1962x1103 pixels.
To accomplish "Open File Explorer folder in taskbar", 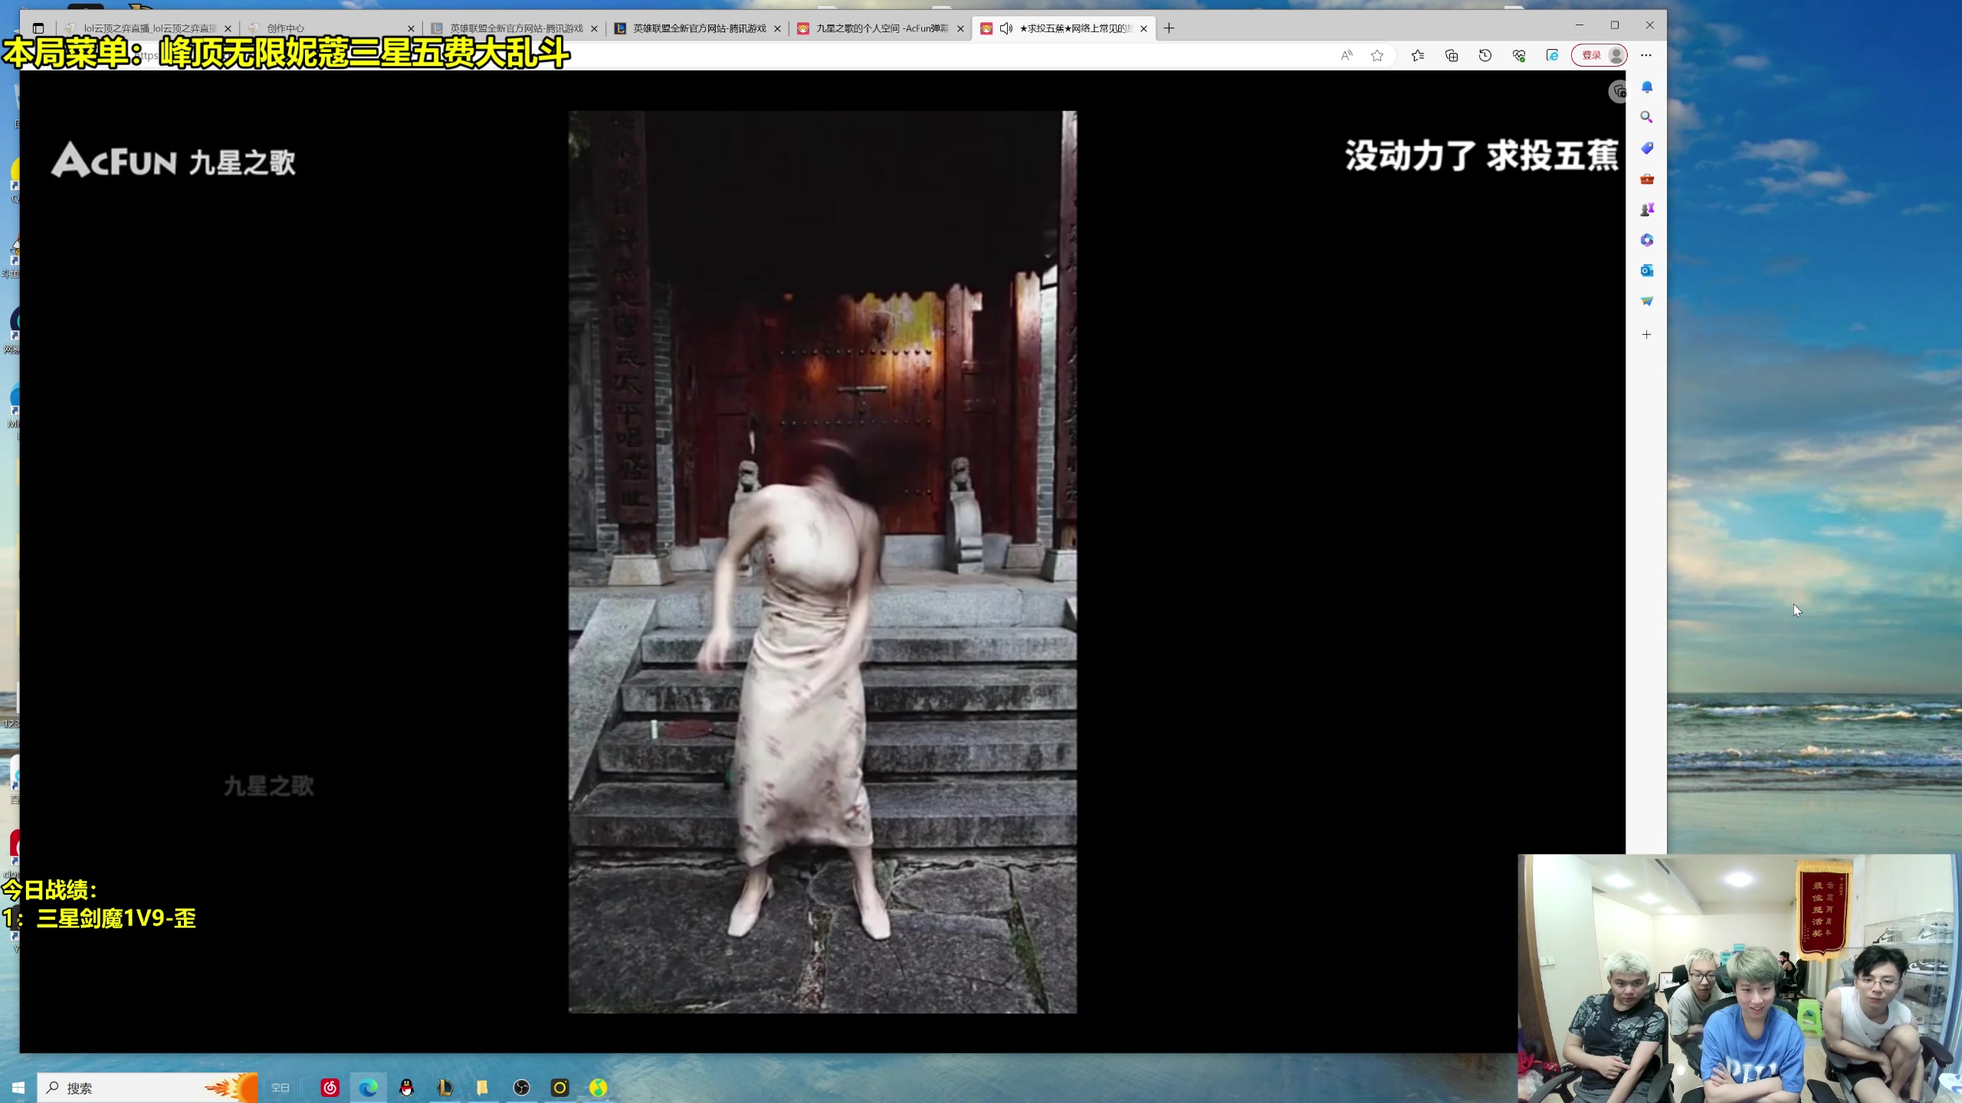I will pos(482,1088).
